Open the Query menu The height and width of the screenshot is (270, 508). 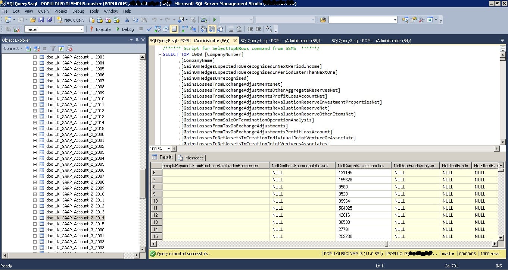point(43,11)
